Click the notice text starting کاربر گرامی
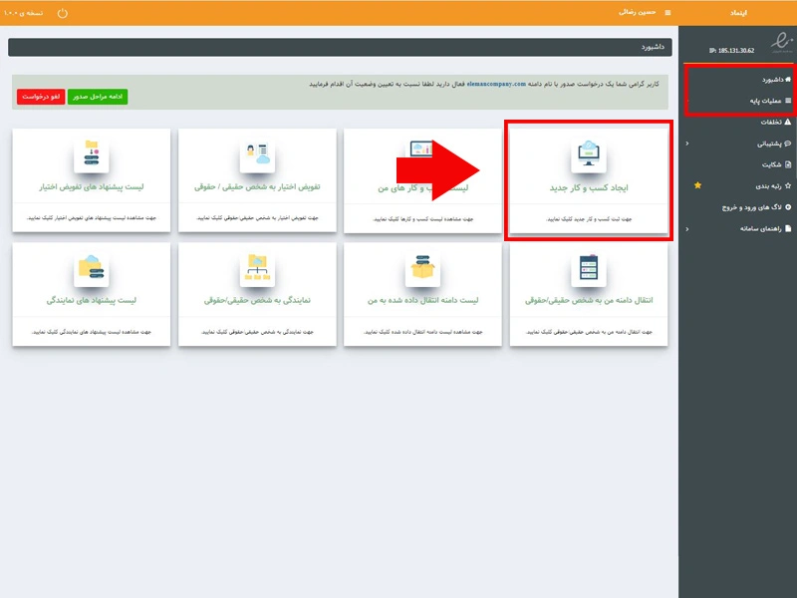Image resolution: width=797 pixels, height=598 pixels. [x=484, y=84]
